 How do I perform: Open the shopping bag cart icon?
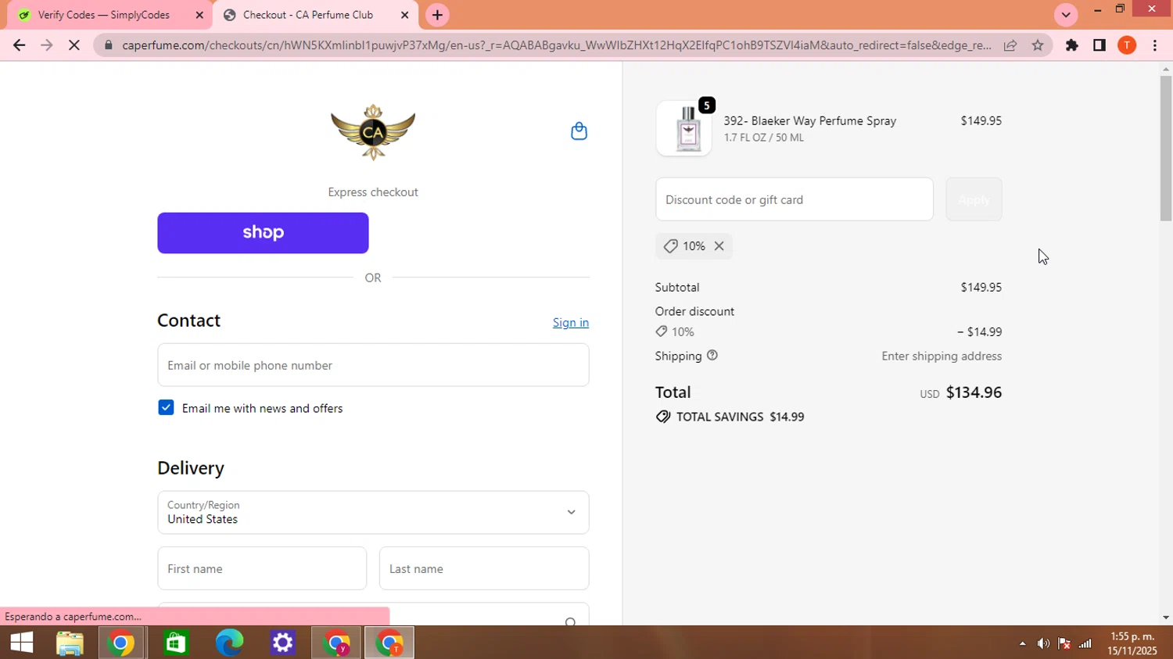[579, 131]
